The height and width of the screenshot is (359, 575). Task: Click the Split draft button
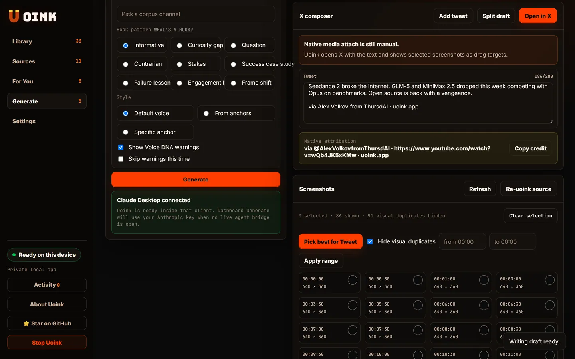coord(496,16)
